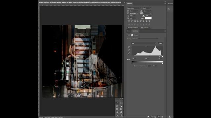The width and height of the screenshot is (211, 118).
Task: Click the baseline shift field in Character
Action: pyautogui.click(x=133, y=18)
